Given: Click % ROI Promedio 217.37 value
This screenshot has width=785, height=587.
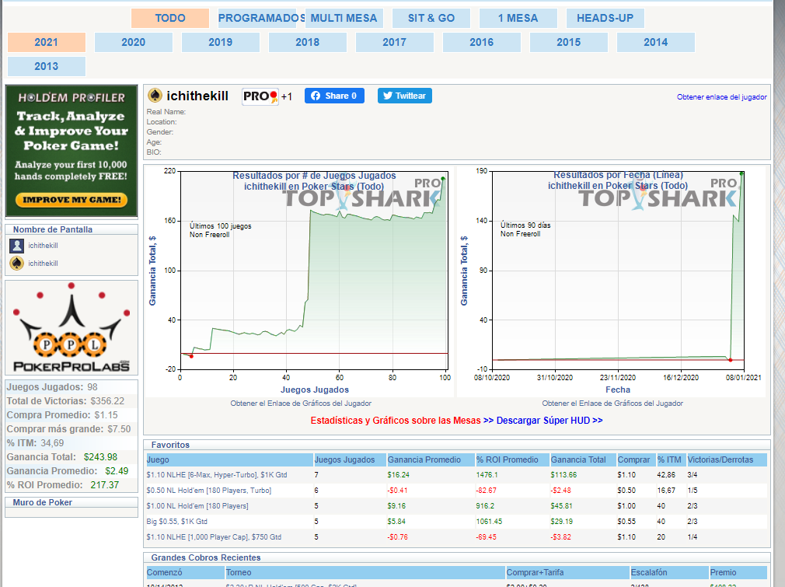Looking at the screenshot, I should click(105, 485).
